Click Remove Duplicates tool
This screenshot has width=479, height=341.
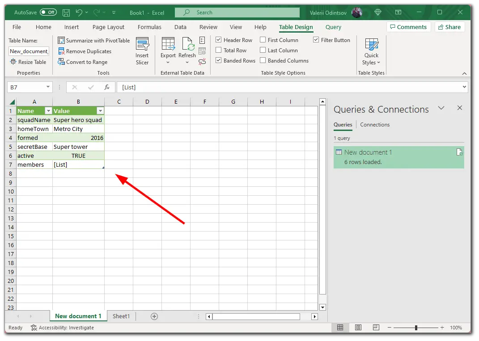click(x=85, y=51)
